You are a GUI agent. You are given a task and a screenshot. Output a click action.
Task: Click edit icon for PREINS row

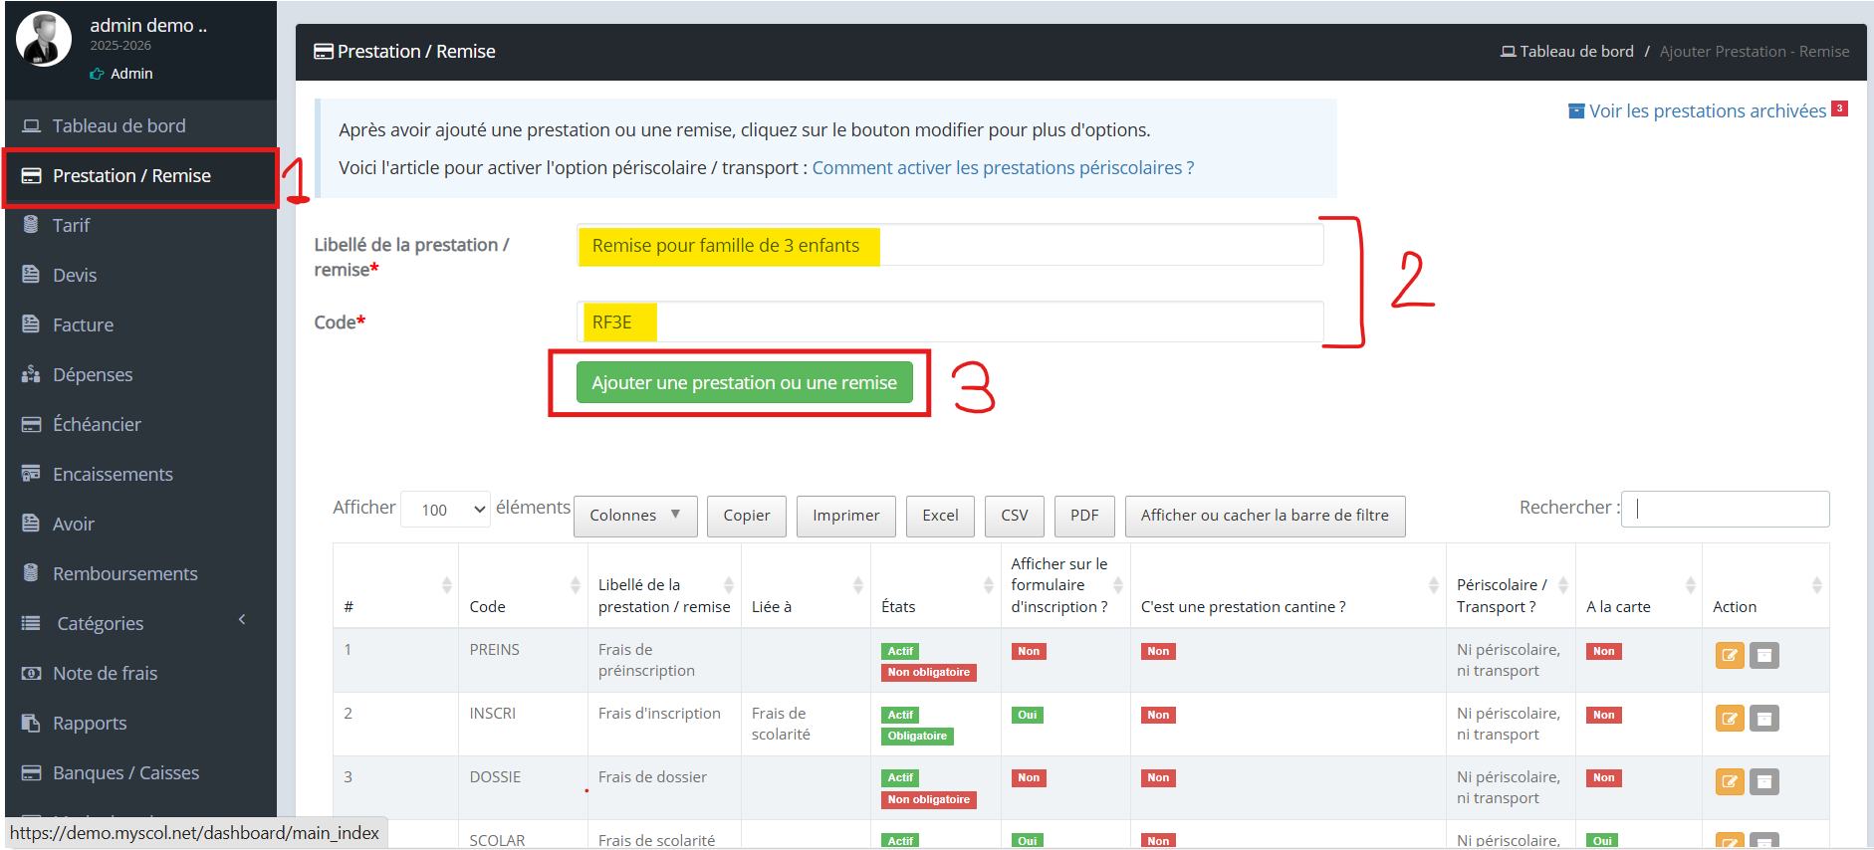pyautogui.click(x=1730, y=655)
